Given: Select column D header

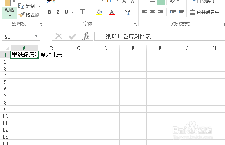Looking at the screenshot, I should click(106, 48).
